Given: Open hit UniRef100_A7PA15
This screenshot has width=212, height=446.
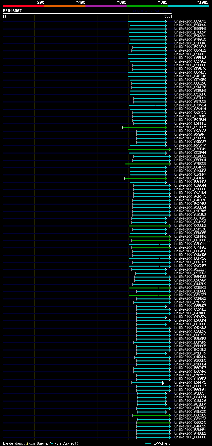Looking at the screenshot, I should tap(190, 39).
